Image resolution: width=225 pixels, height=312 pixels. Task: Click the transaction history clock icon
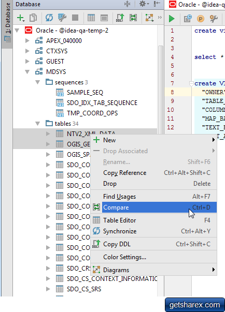(x=188, y=19)
